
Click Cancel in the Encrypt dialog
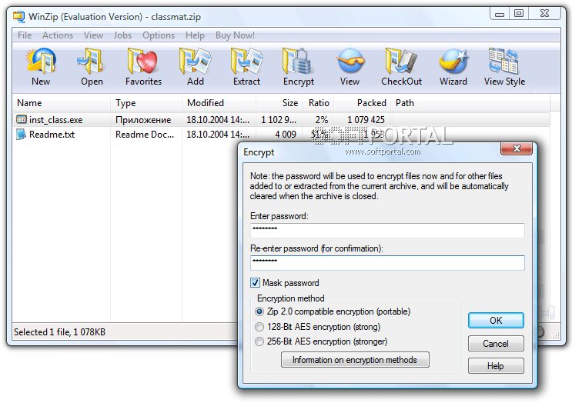(496, 343)
